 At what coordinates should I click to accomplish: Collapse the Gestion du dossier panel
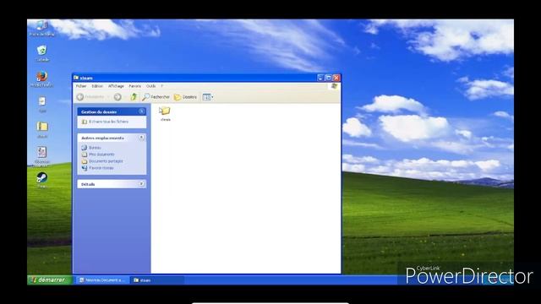(x=141, y=111)
